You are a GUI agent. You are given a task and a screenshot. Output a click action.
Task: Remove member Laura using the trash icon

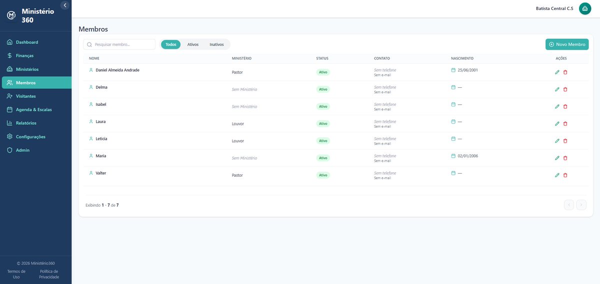[565, 124]
